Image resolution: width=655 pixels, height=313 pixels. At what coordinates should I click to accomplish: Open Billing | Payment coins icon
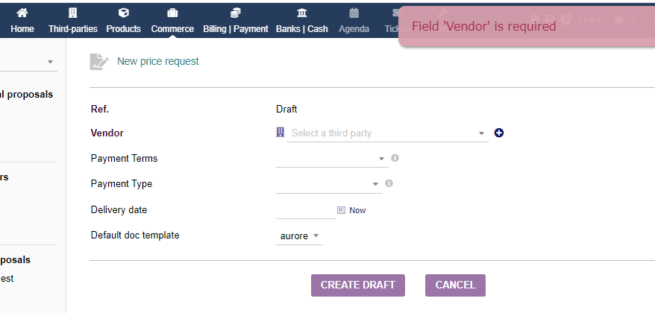click(236, 13)
